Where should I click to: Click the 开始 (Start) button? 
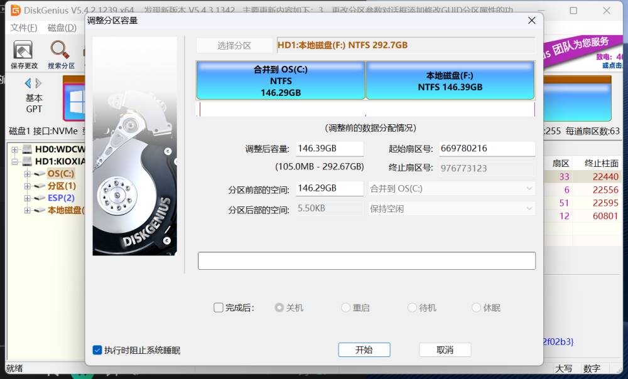[x=364, y=350]
